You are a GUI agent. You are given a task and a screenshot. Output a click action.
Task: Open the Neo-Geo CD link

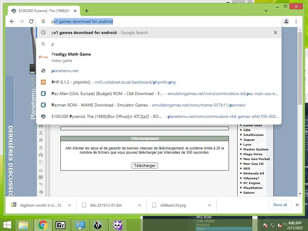[x=253, y=164]
